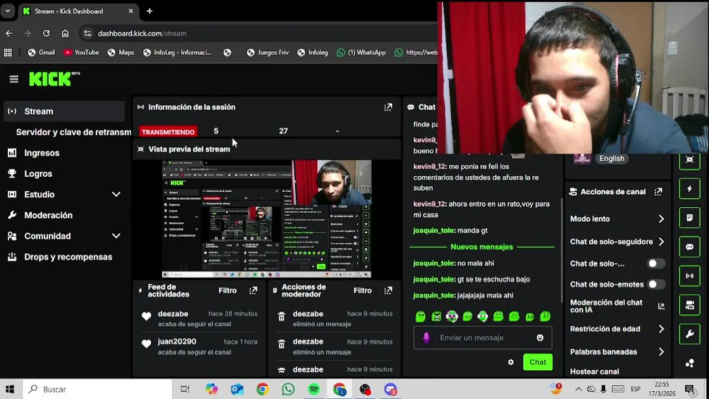The height and width of the screenshot is (399, 709).
Task: Click the Enviar un mensaje input field
Action: coord(483,337)
